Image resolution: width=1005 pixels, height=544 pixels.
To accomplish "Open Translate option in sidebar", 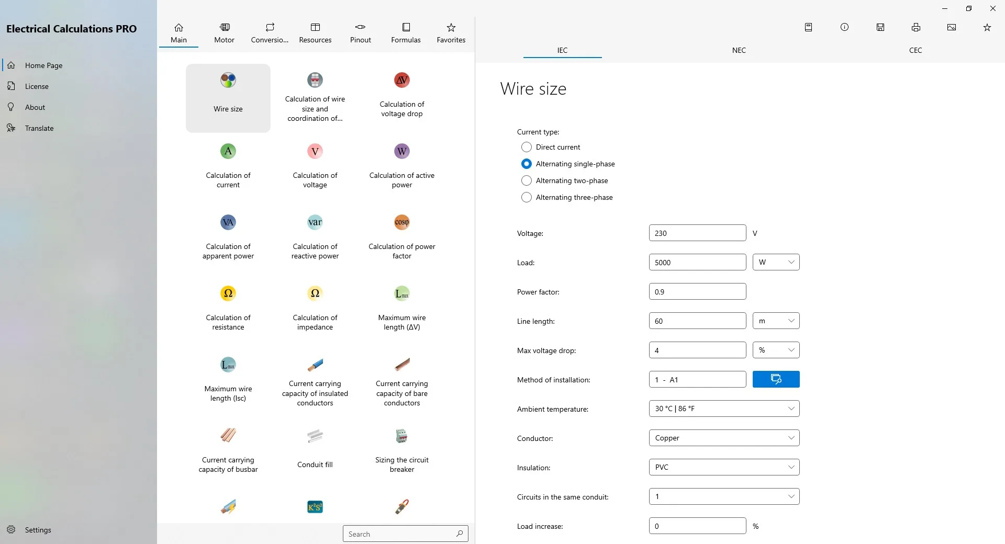I will 79,128.
